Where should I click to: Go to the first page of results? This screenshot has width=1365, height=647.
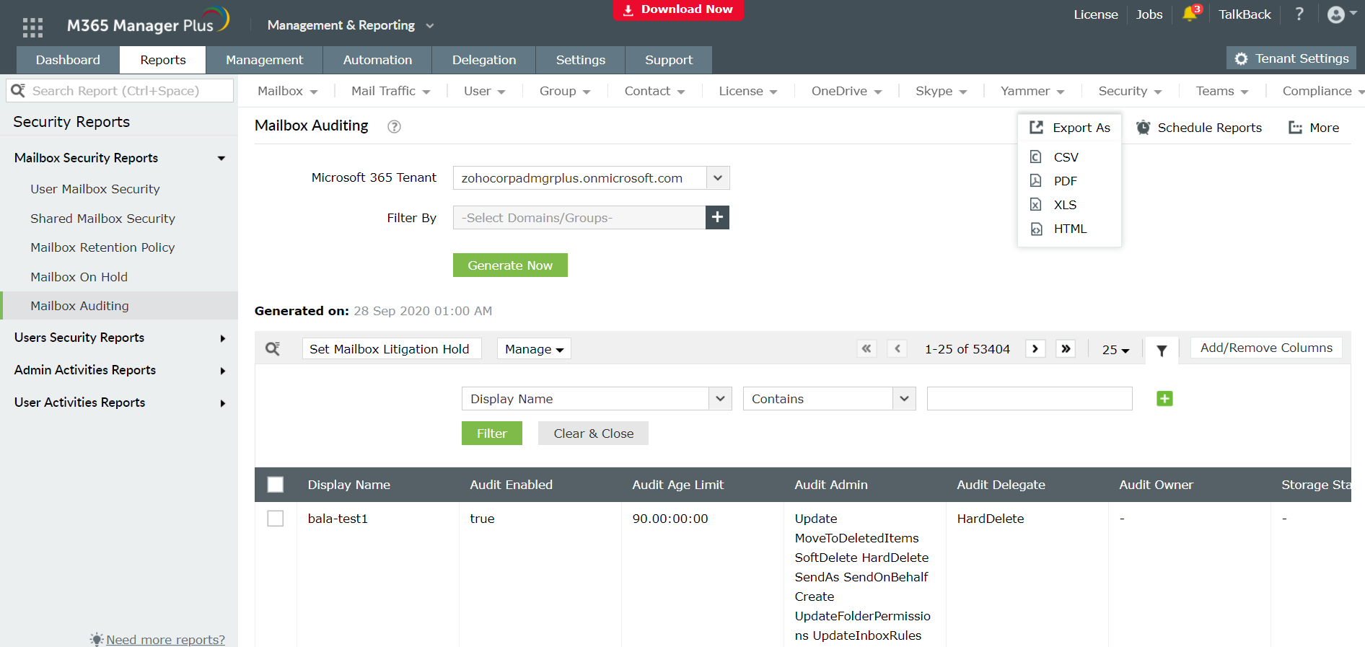tap(866, 349)
